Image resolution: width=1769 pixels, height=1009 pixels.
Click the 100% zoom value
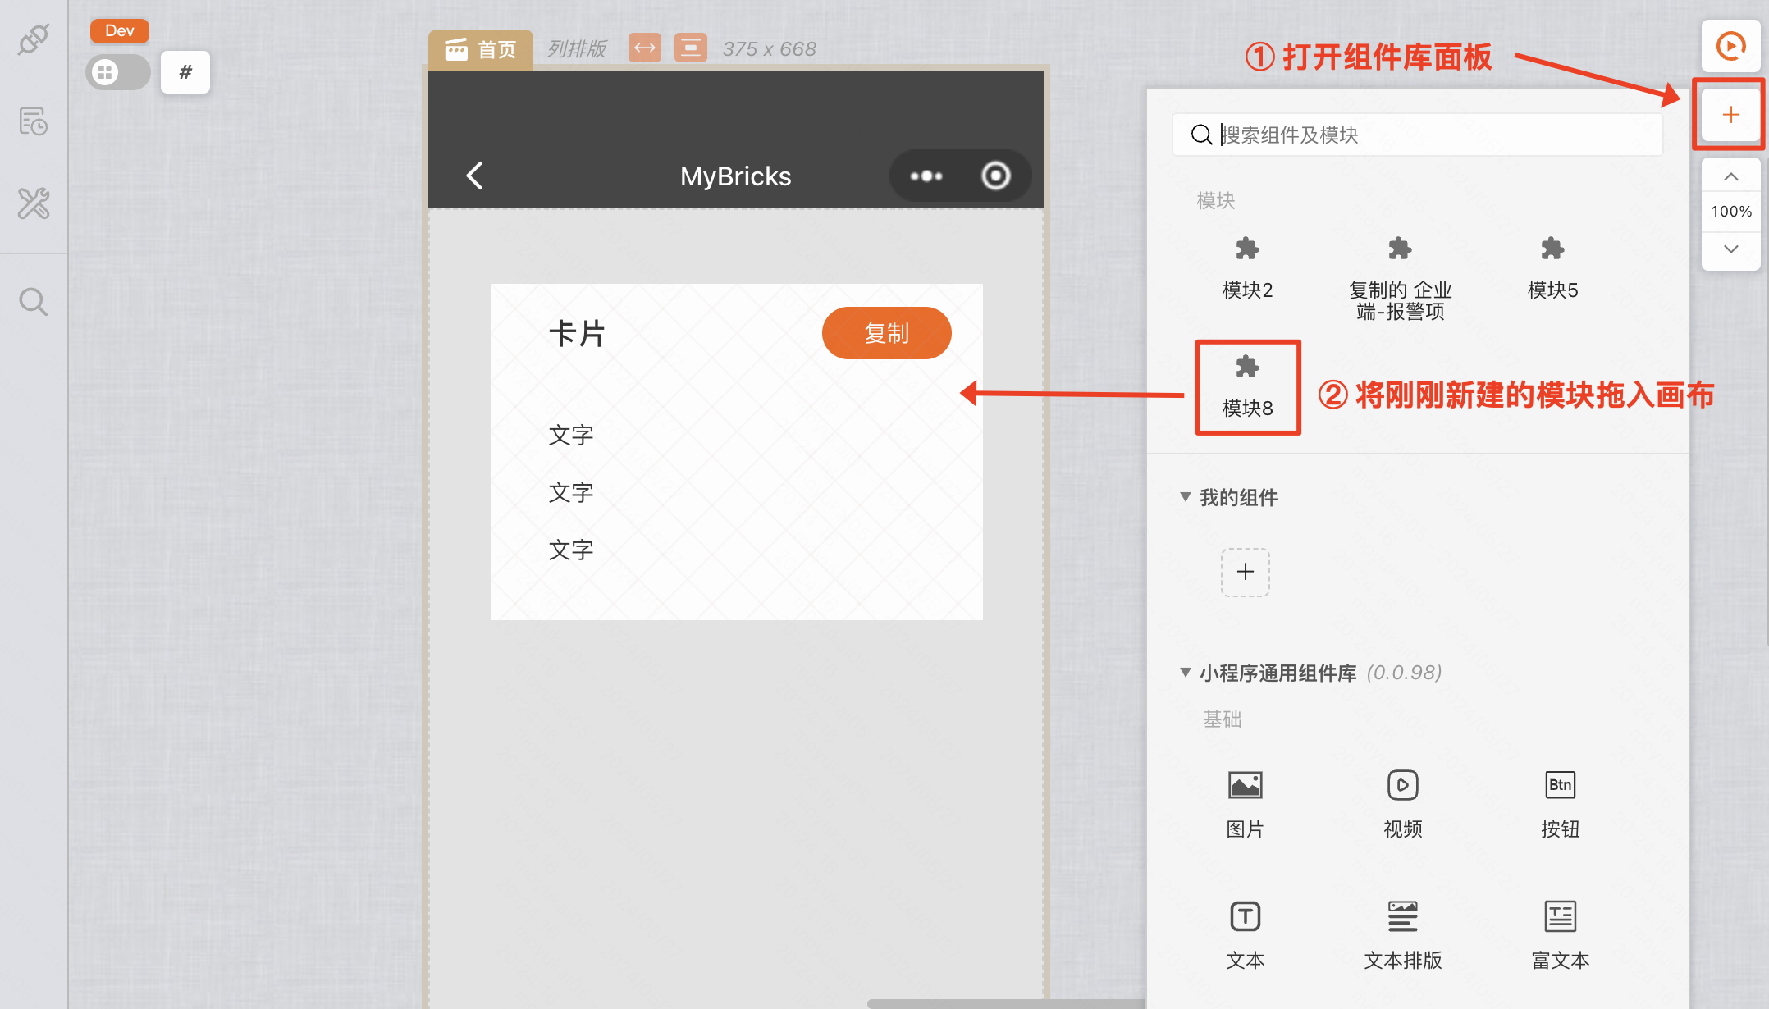(1731, 212)
